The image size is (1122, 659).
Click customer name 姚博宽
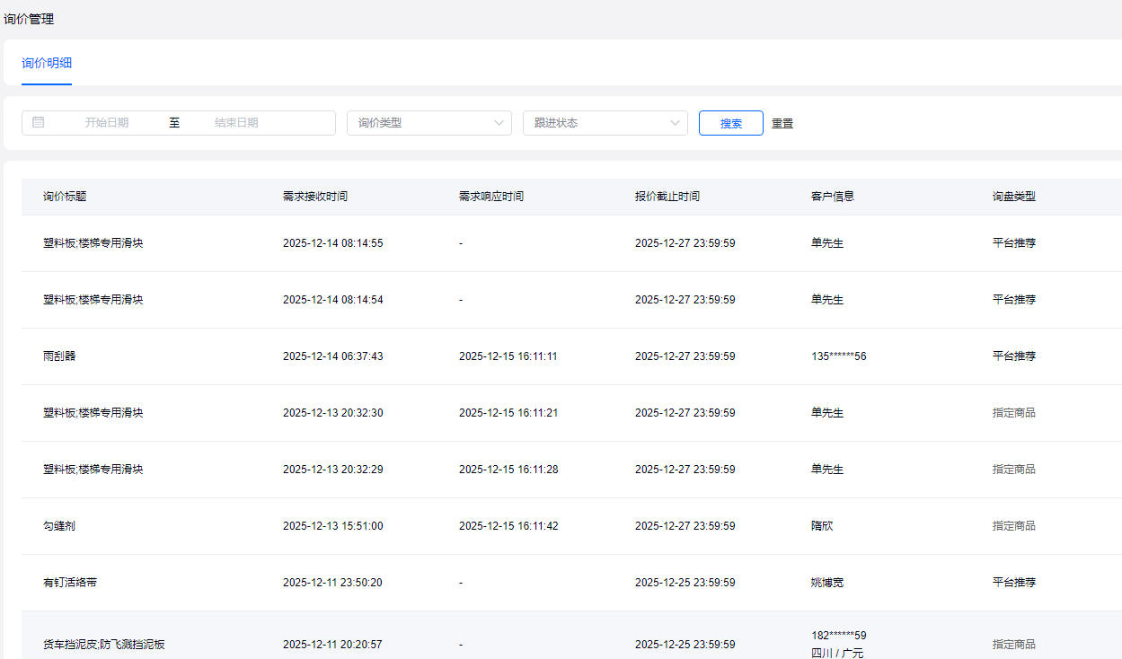pos(827,583)
